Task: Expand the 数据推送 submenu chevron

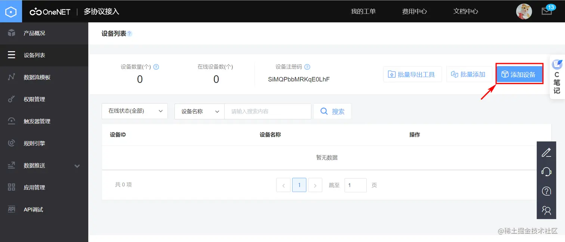Action: [77, 165]
